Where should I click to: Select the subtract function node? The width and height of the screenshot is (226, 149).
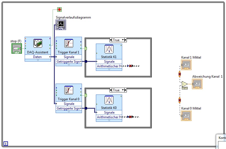click(185, 84)
